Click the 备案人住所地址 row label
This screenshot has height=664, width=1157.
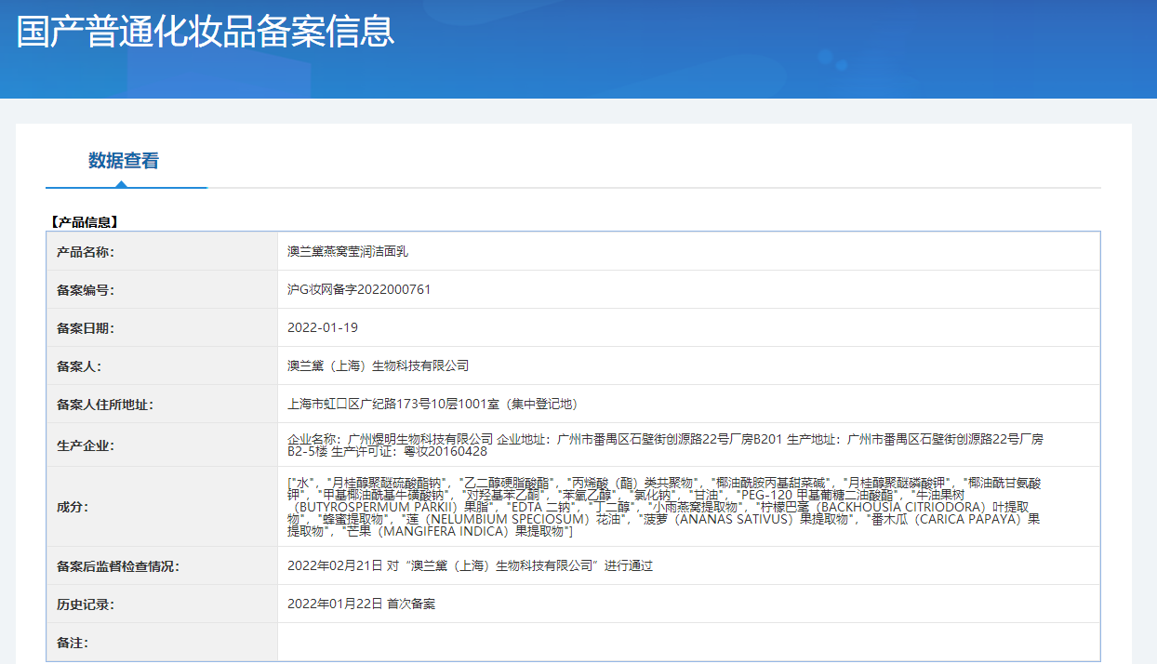pyautogui.click(x=105, y=405)
